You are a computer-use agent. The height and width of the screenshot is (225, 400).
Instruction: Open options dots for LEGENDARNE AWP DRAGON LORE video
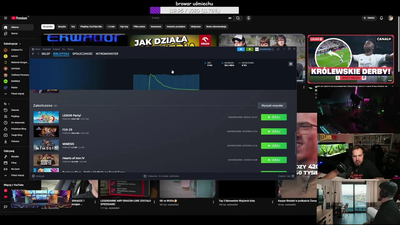[154, 202]
